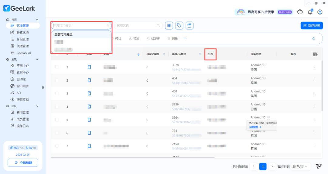Collapse the 团队 sidebar section
The width and height of the screenshot is (328, 174).
[37, 106]
